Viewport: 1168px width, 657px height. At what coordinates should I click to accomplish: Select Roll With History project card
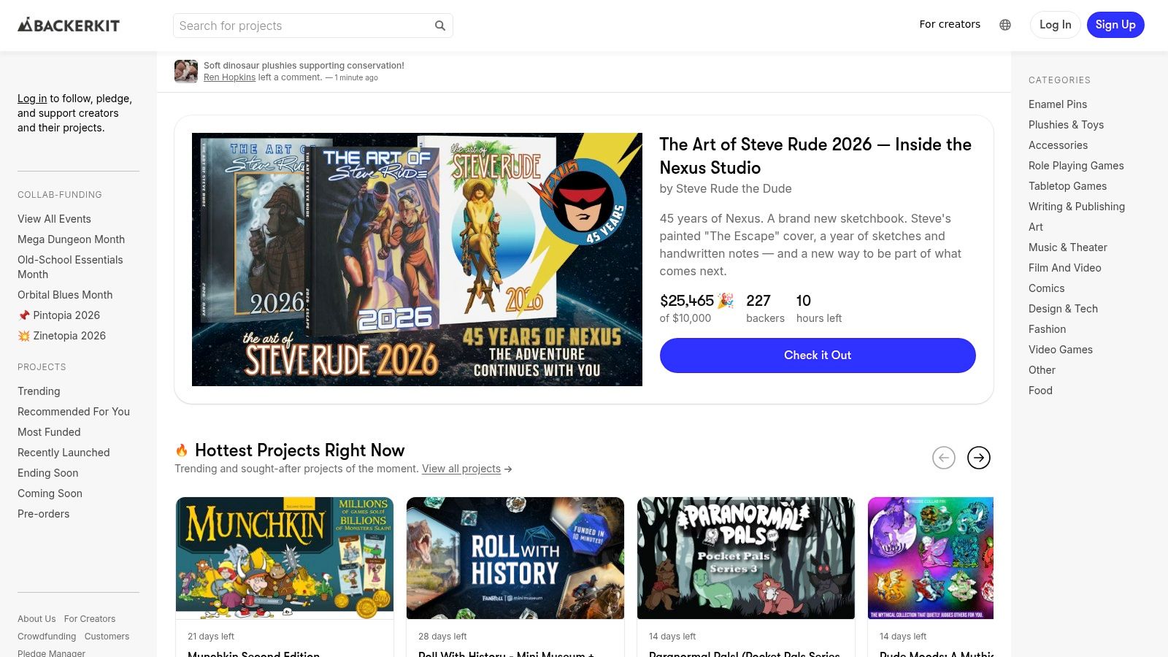(515, 558)
